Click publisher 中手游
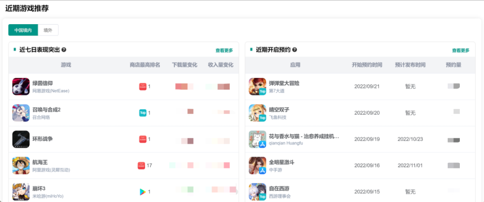The height and width of the screenshot is (202, 484). click(x=275, y=170)
